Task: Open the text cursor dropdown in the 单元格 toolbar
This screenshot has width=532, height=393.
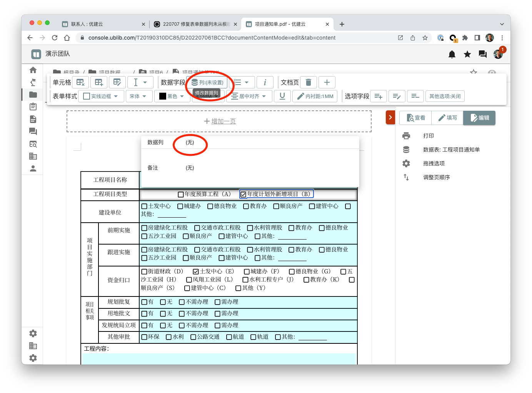Action: 140,82
